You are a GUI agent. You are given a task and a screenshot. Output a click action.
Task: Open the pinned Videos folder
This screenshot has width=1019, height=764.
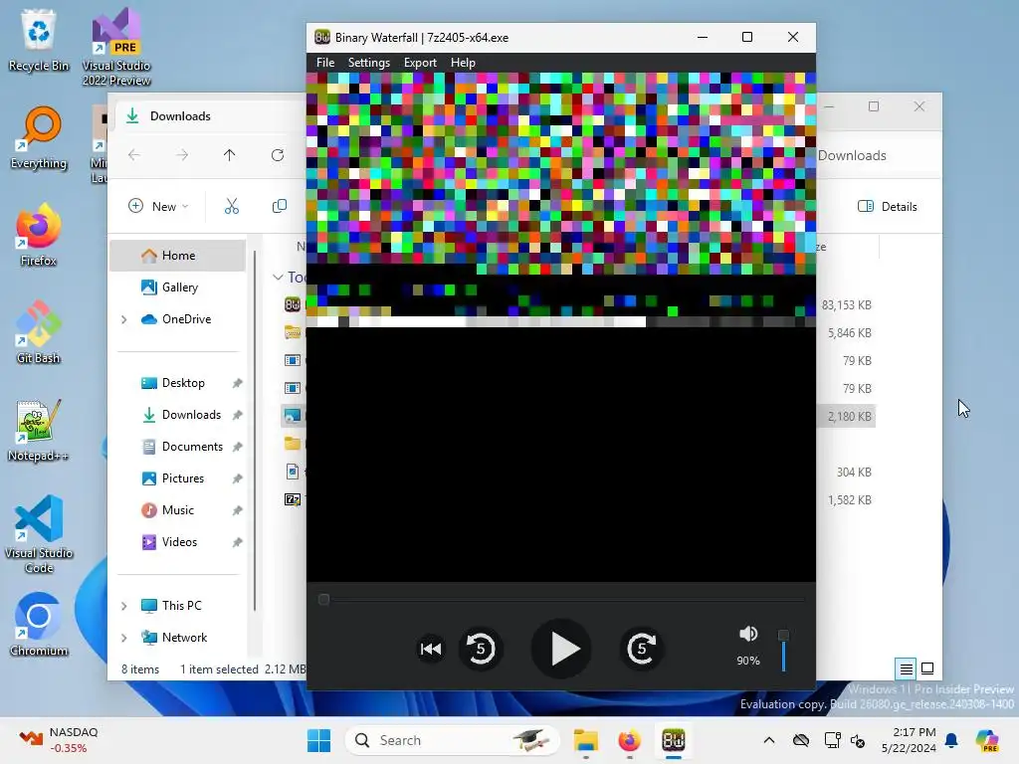(x=179, y=542)
